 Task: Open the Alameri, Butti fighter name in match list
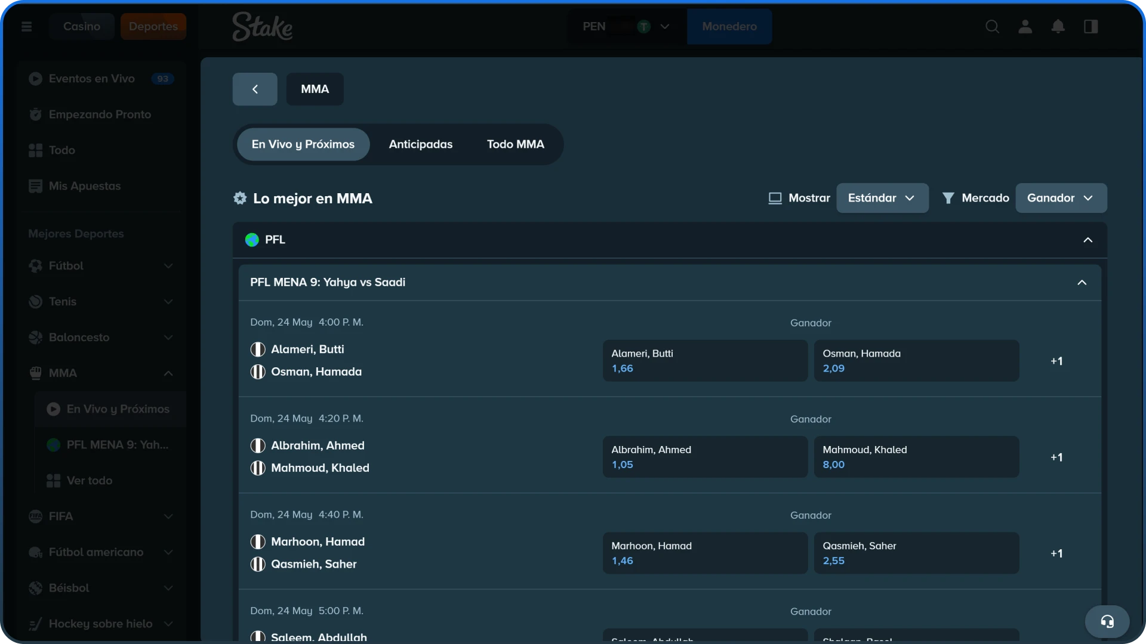307,349
